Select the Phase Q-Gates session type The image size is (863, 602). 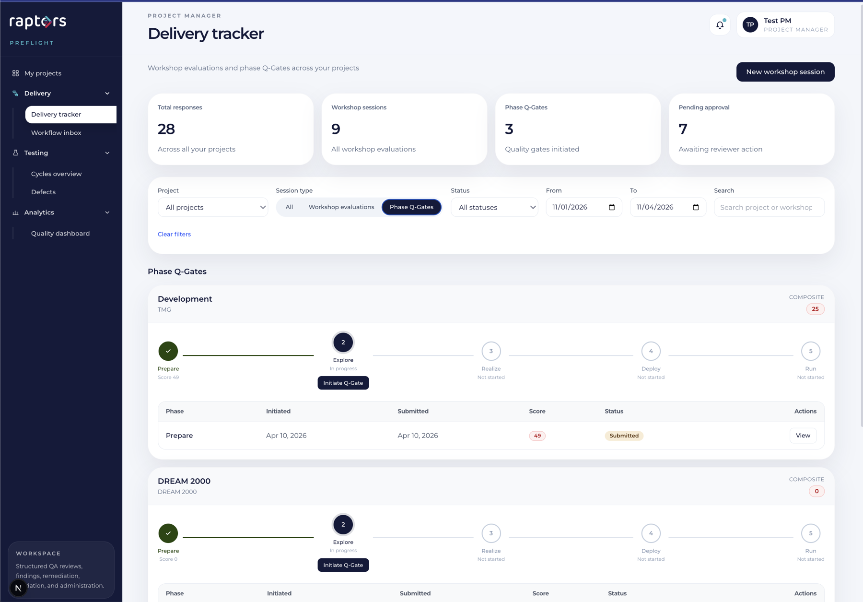pos(411,207)
